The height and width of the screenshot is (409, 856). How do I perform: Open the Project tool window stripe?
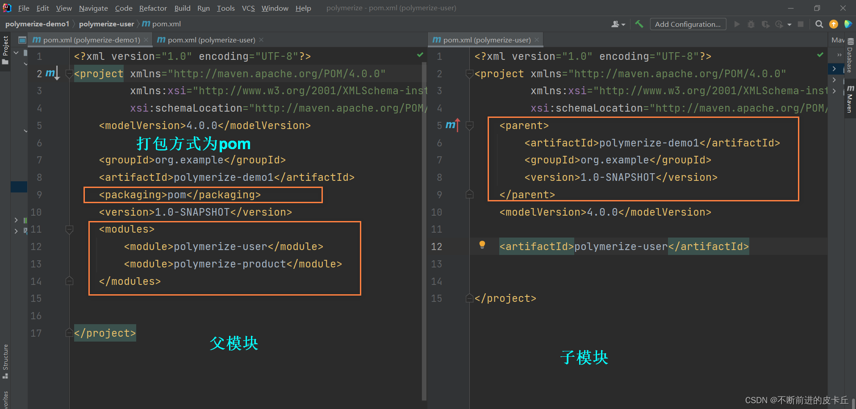[5, 50]
